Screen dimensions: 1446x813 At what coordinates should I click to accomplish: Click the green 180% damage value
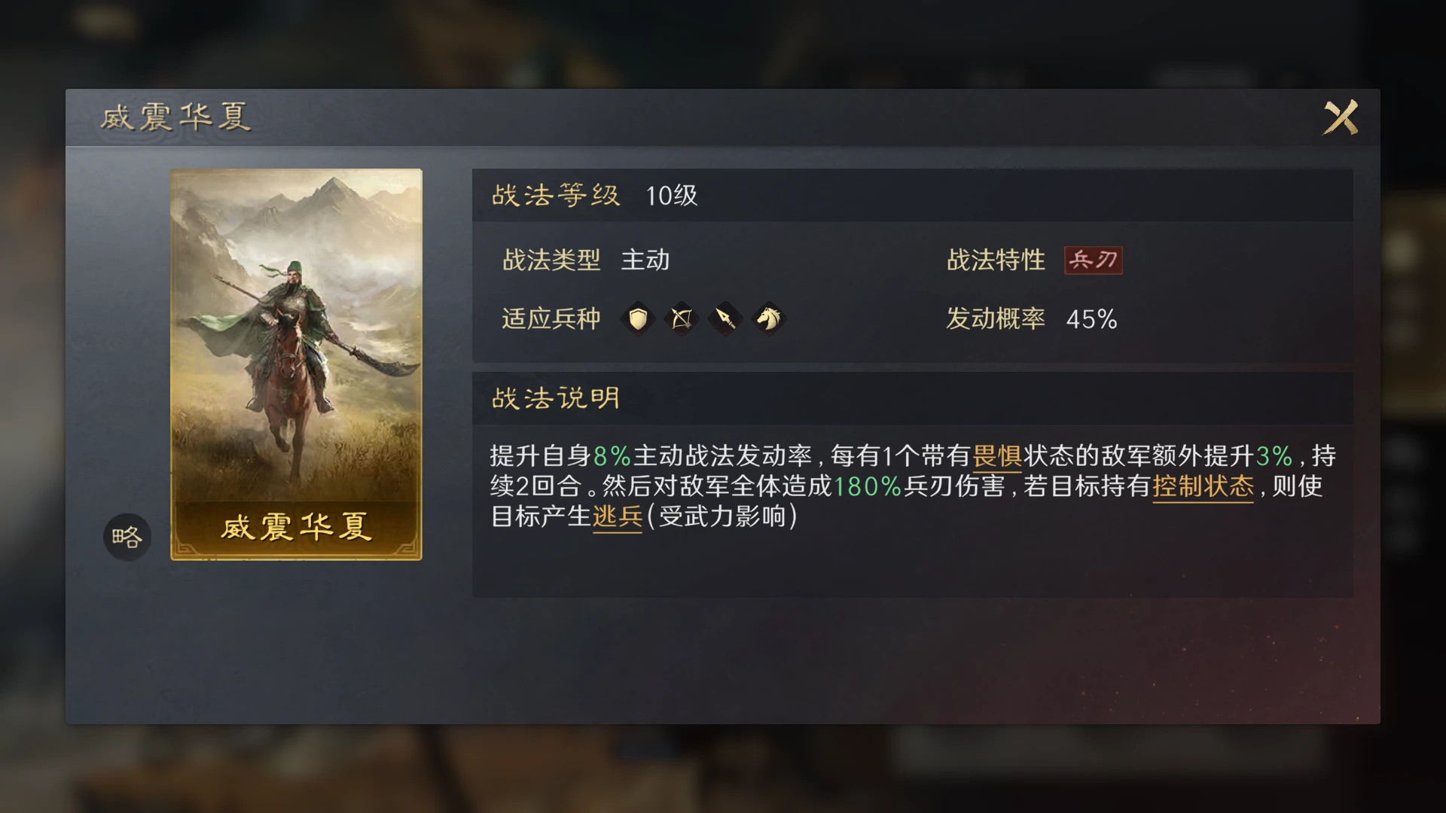868,486
